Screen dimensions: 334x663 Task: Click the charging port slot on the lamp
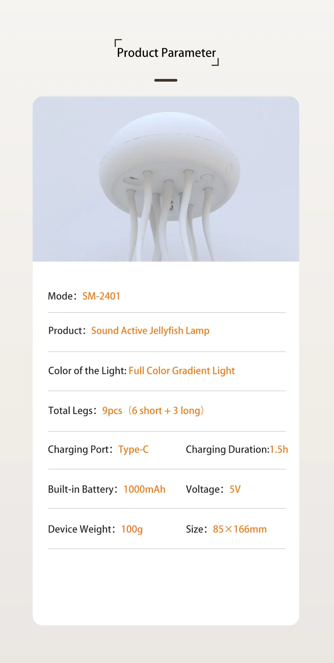click(133, 179)
